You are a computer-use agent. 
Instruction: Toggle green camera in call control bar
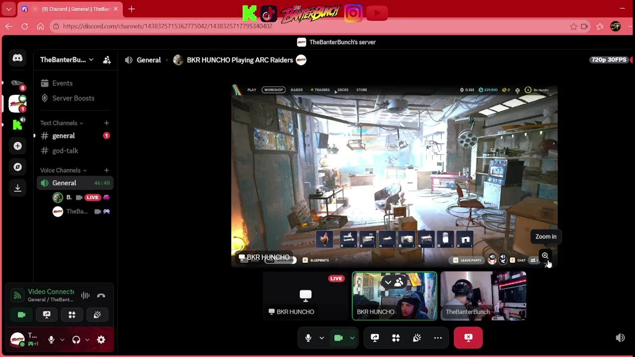338,338
